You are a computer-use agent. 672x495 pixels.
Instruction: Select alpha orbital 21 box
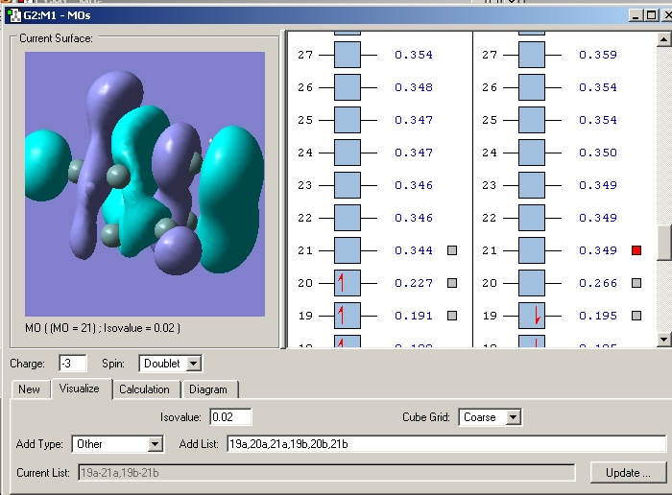(x=348, y=250)
